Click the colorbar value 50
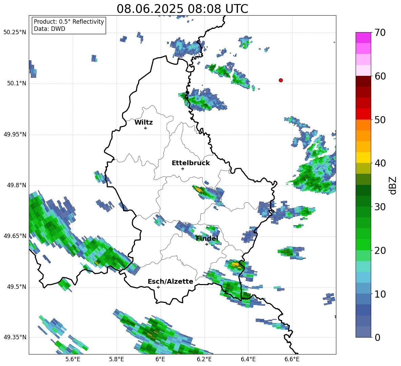The height and width of the screenshot is (366, 401). click(380, 120)
